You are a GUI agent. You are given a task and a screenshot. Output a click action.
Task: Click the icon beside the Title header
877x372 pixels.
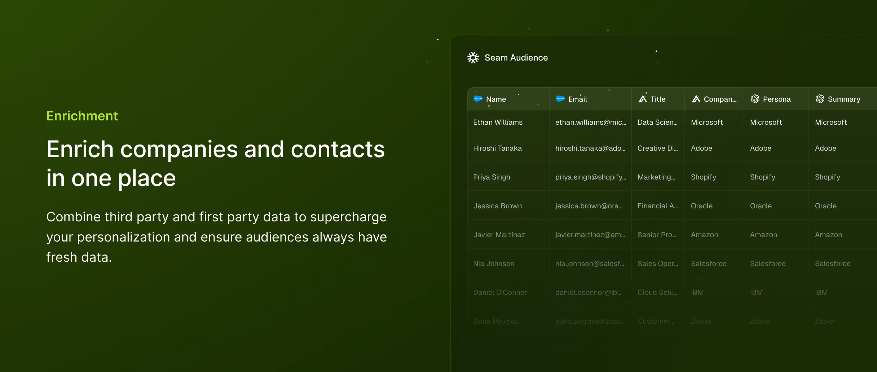(643, 99)
